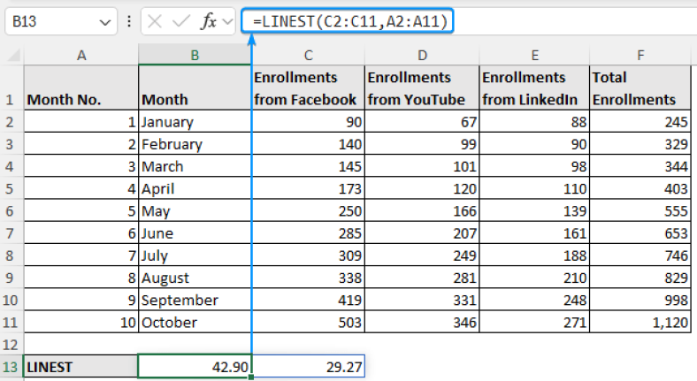The height and width of the screenshot is (381, 697).
Task: Click total enrollments value 998
Action: (x=640, y=300)
